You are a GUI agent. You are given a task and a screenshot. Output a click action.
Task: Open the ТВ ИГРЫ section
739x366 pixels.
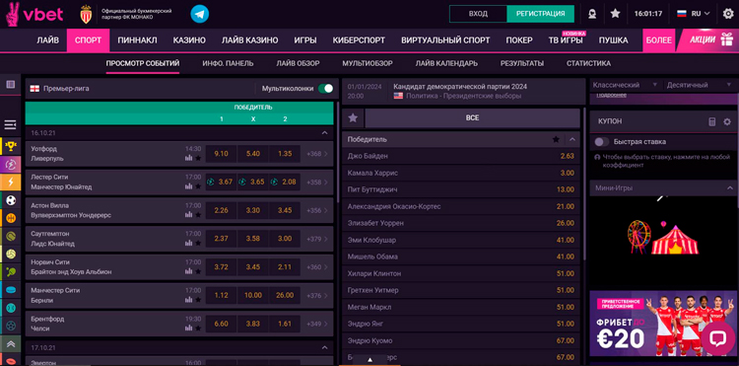[x=566, y=40]
